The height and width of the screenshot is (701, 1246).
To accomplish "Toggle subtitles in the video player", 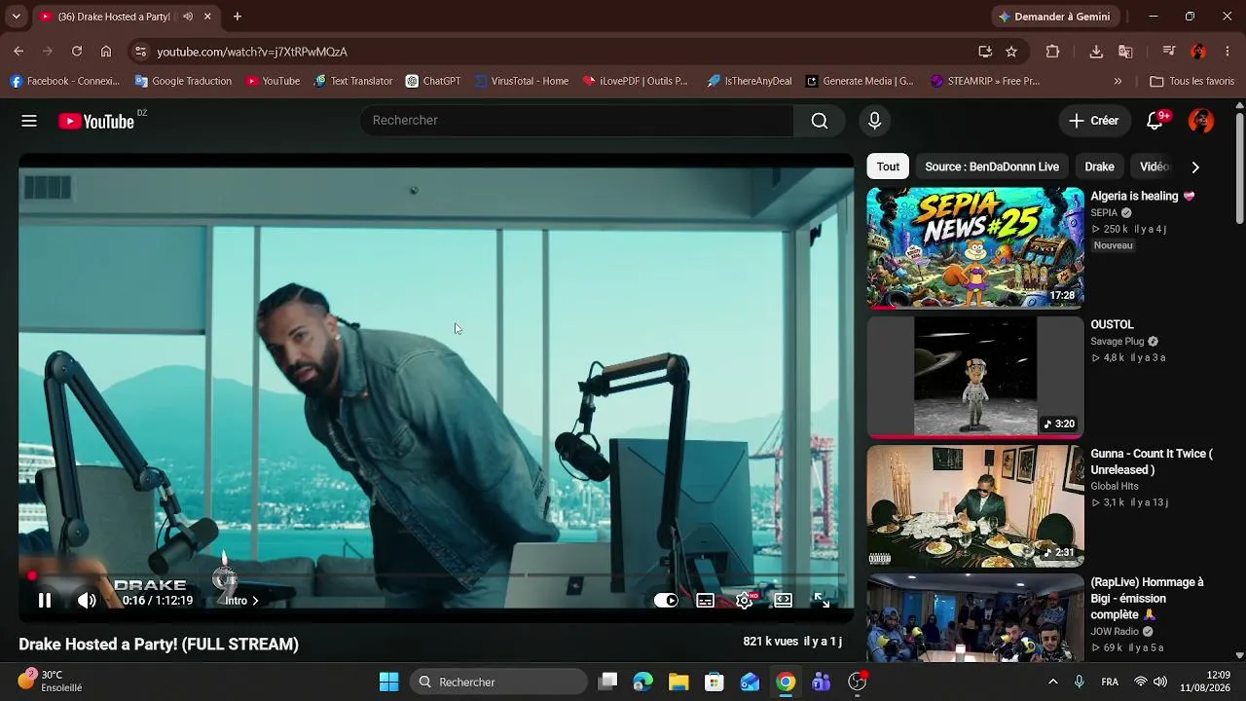I will pyautogui.click(x=706, y=601).
